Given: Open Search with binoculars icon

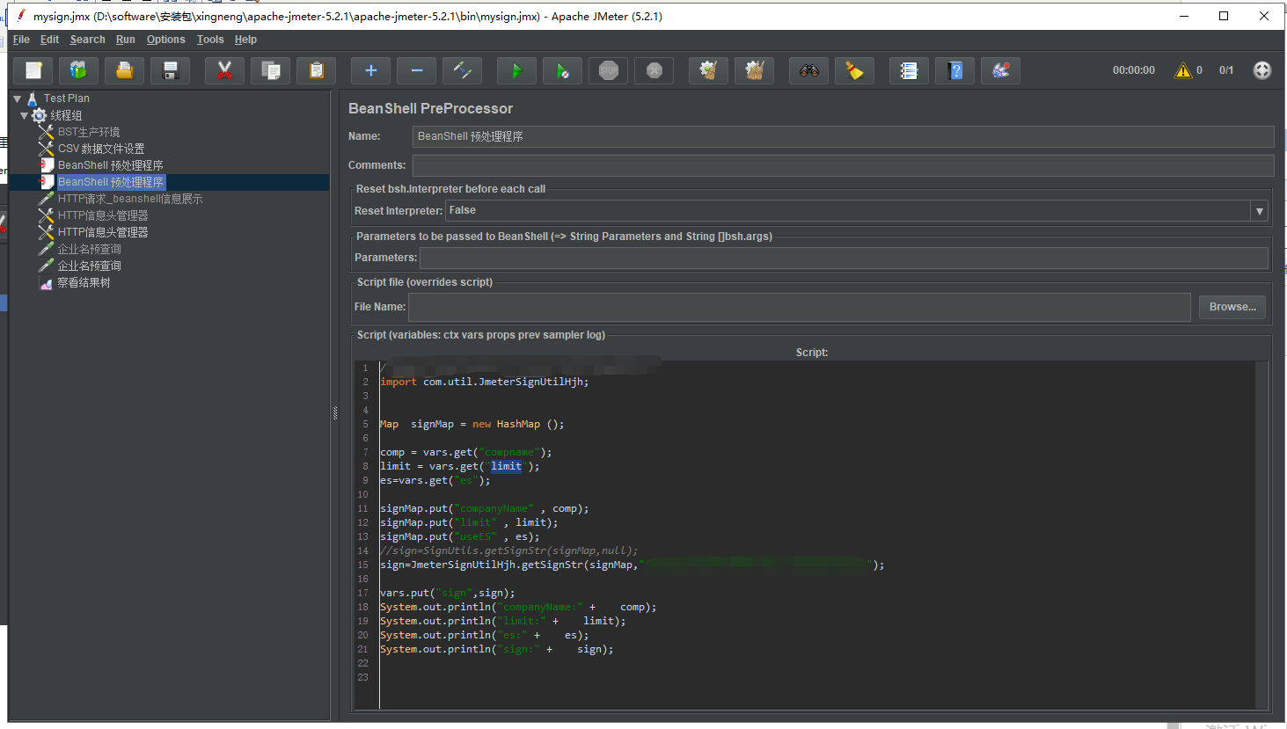Looking at the screenshot, I should [808, 70].
